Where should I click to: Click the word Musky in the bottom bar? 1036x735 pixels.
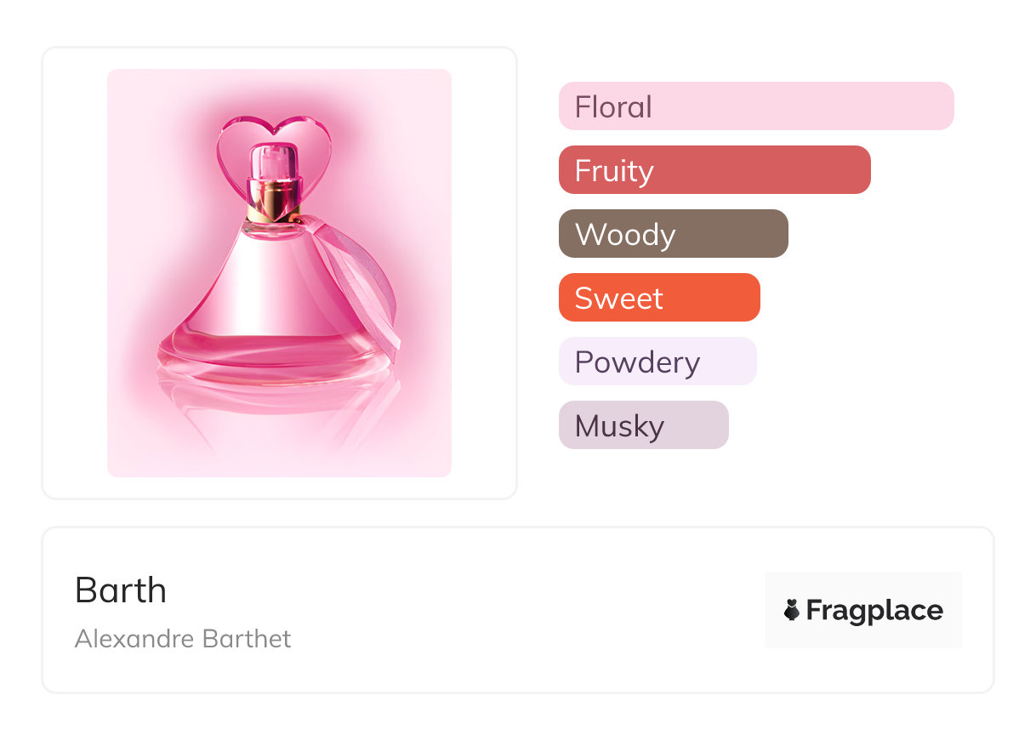(619, 426)
